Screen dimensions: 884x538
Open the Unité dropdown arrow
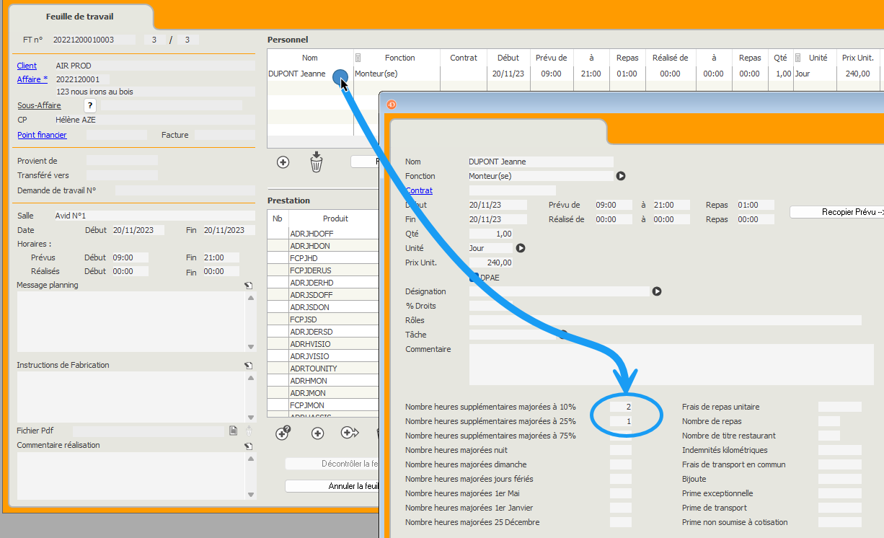520,248
